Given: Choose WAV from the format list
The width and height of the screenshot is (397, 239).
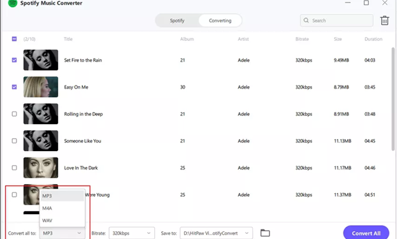Looking at the screenshot, I should pos(62,221).
